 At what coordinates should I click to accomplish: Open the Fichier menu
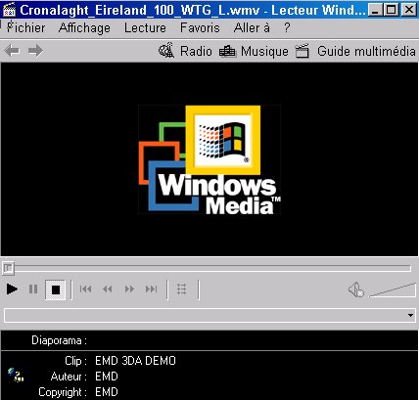[25, 28]
